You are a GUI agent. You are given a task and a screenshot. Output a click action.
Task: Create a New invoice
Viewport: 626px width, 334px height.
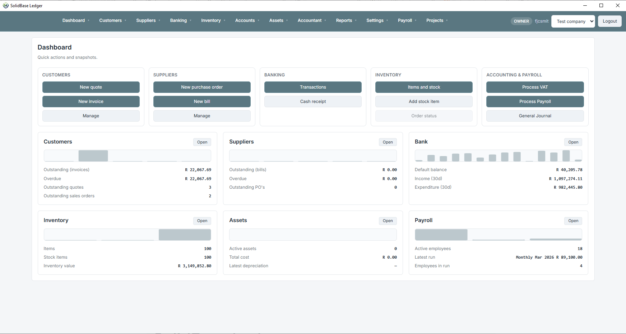[91, 102]
